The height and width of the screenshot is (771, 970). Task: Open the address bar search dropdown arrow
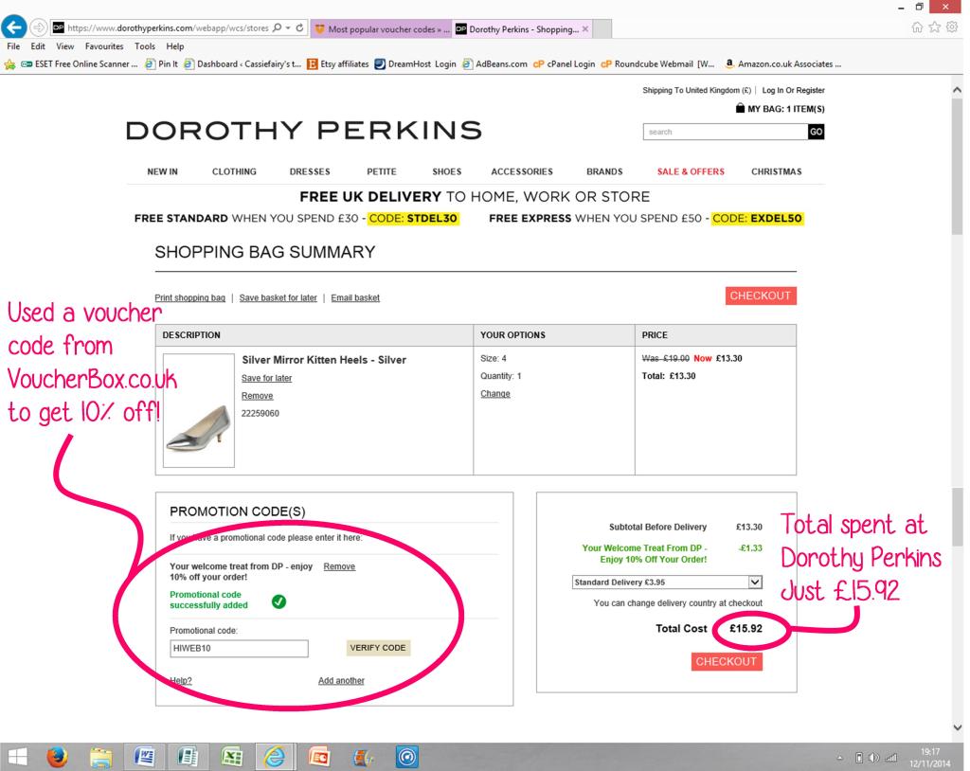coord(286,28)
